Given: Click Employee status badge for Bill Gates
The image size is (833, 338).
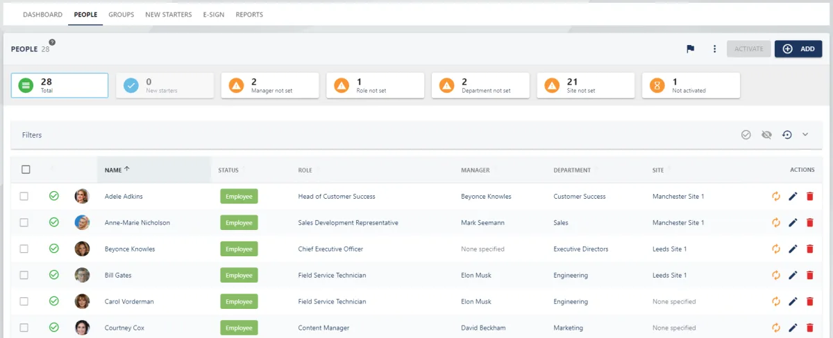Looking at the screenshot, I should coord(239,275).
